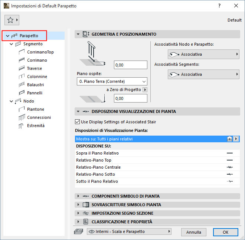Click the Nodo node icon
This screenshot has height=240, width=245.
click(18, 101)
